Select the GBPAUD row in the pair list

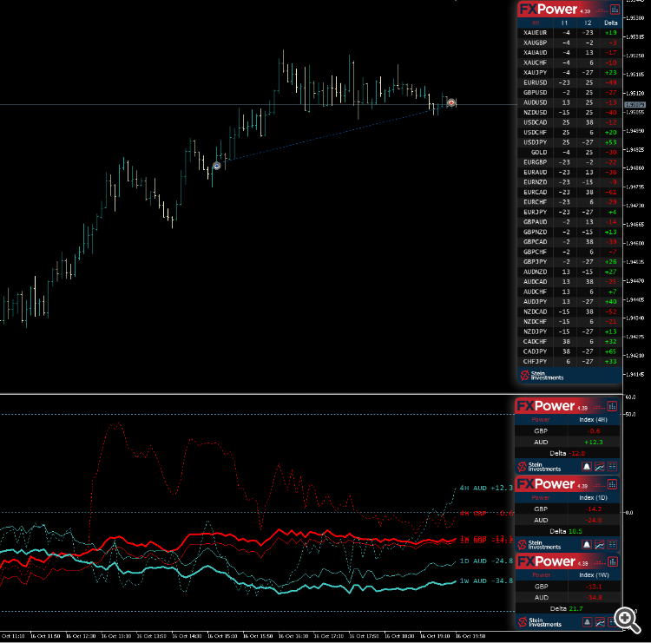pyautogui.click(x=569, y=222)
